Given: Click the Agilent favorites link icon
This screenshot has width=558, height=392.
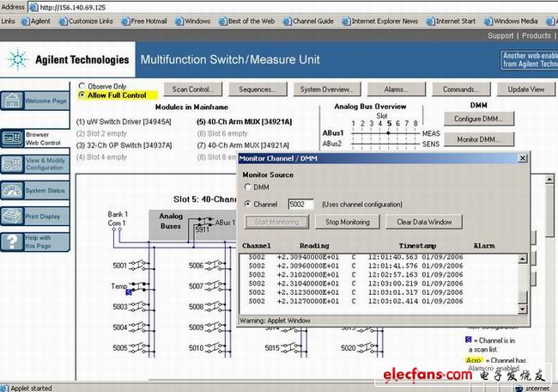Looking at the screenshot, I should (25, 21).
